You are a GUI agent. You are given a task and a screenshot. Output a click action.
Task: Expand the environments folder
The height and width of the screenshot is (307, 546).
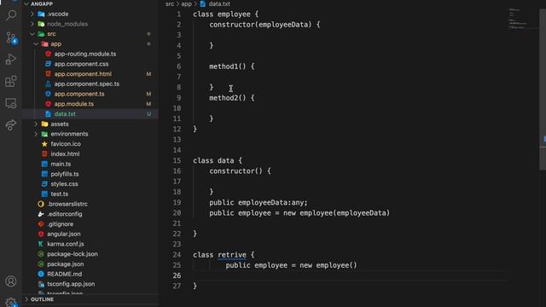pos(36,134)
